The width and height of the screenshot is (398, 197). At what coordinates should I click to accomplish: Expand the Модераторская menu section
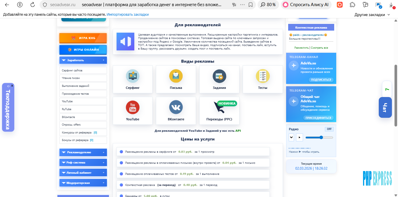[x=83, y=183]
